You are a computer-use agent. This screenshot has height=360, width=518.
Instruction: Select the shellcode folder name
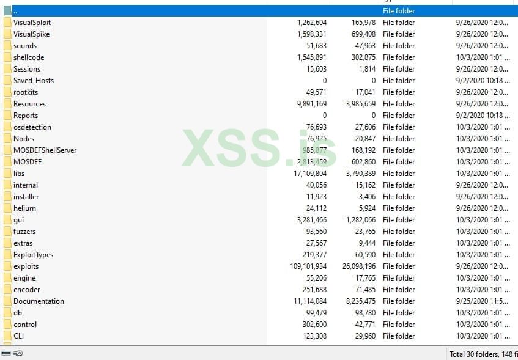29,57
